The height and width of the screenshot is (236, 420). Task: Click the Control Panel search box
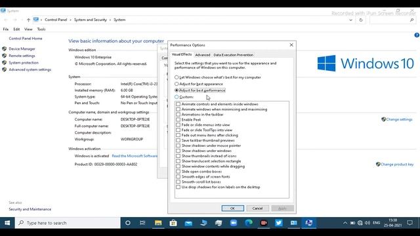(x=392, y=20)
